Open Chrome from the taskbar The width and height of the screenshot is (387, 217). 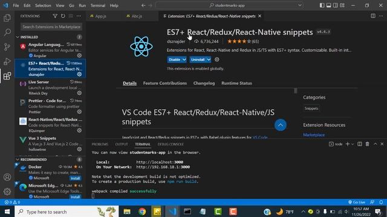142,212
